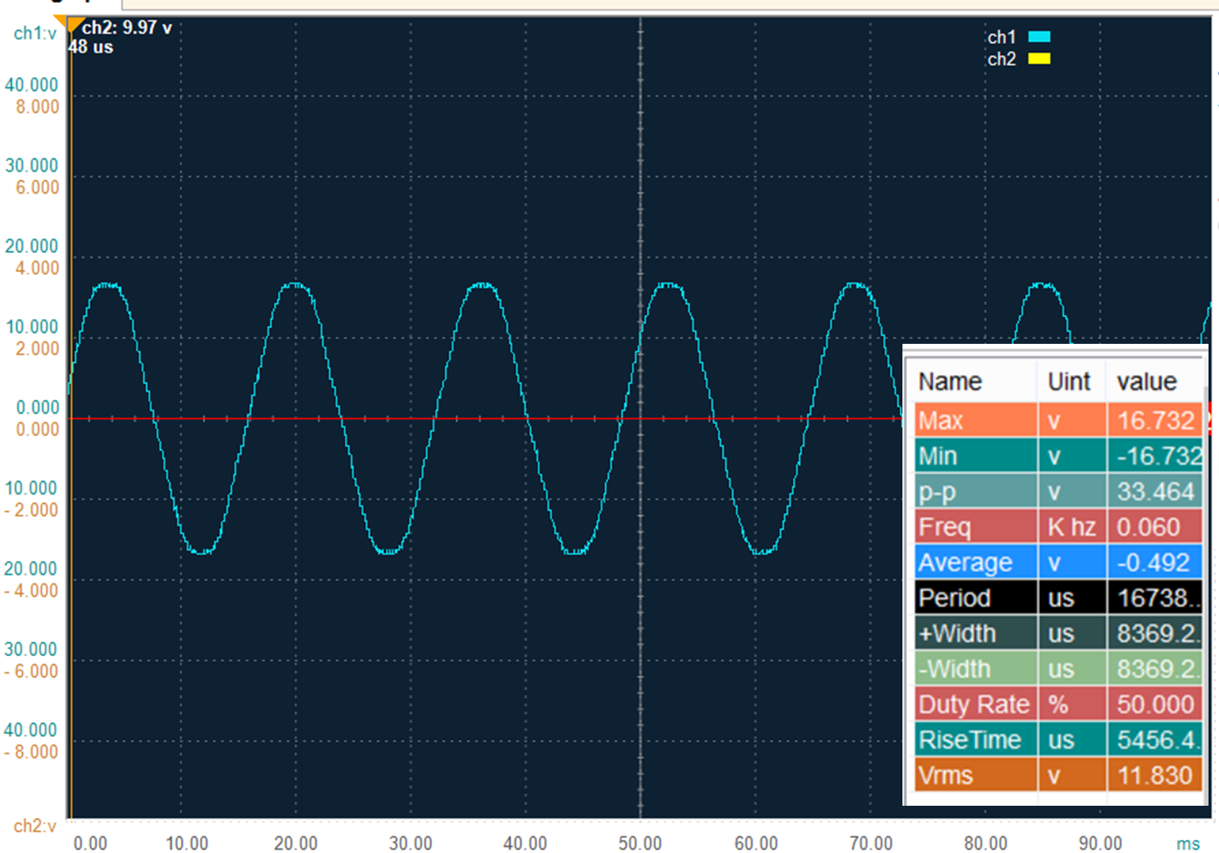
Task: Click the ch1:v axis label
Action: 35,34
